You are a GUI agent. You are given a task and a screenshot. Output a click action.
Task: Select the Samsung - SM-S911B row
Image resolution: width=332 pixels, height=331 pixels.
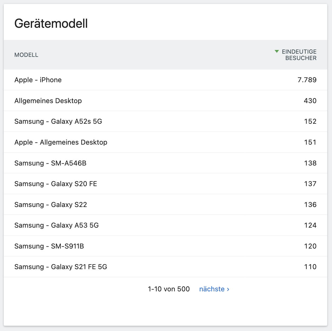click(49, 246)
